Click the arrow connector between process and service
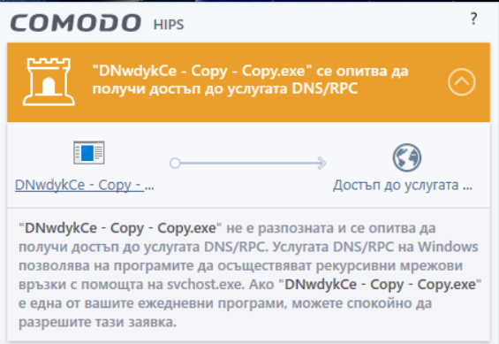 click(x=248, y=163)
